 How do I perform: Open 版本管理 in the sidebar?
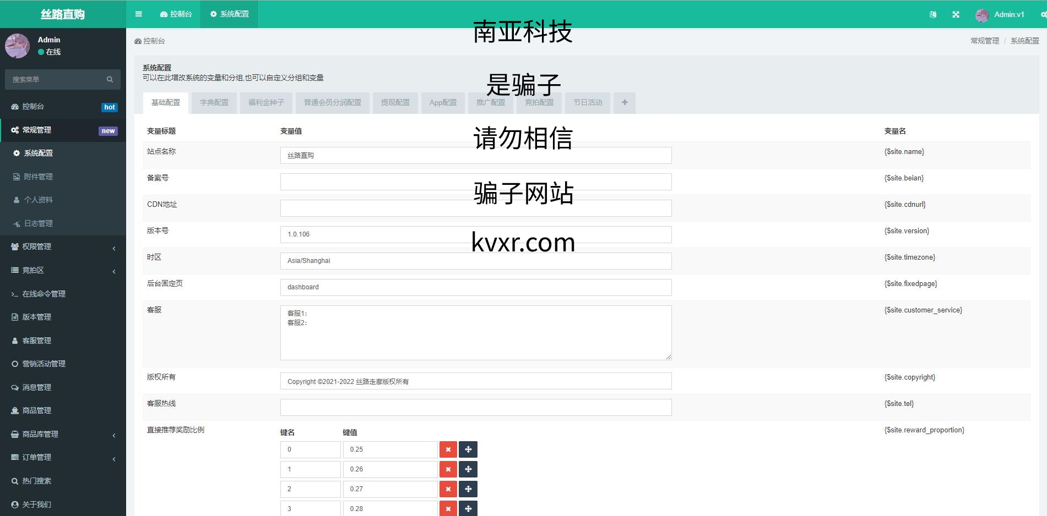pos(63,317)
